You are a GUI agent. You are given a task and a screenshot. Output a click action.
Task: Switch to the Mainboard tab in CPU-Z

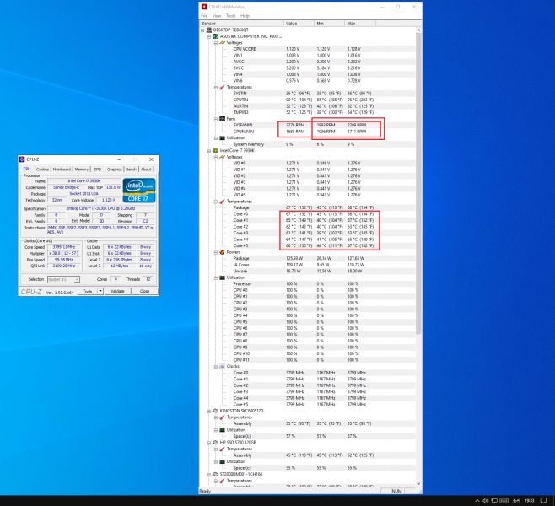coord(62,169)
